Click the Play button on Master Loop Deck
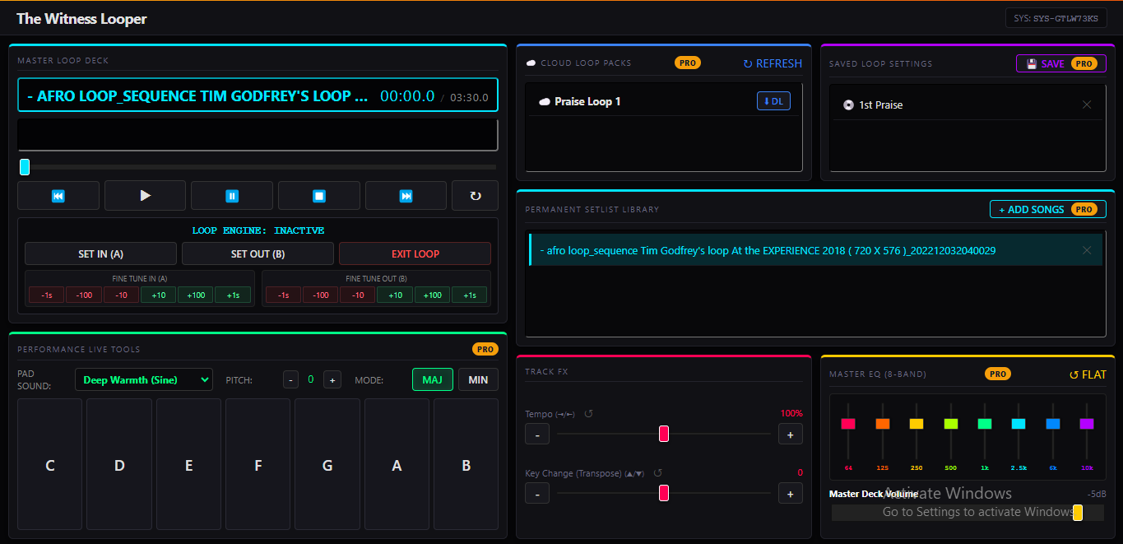Viewport: 1123px width, 544px height. 145,195
